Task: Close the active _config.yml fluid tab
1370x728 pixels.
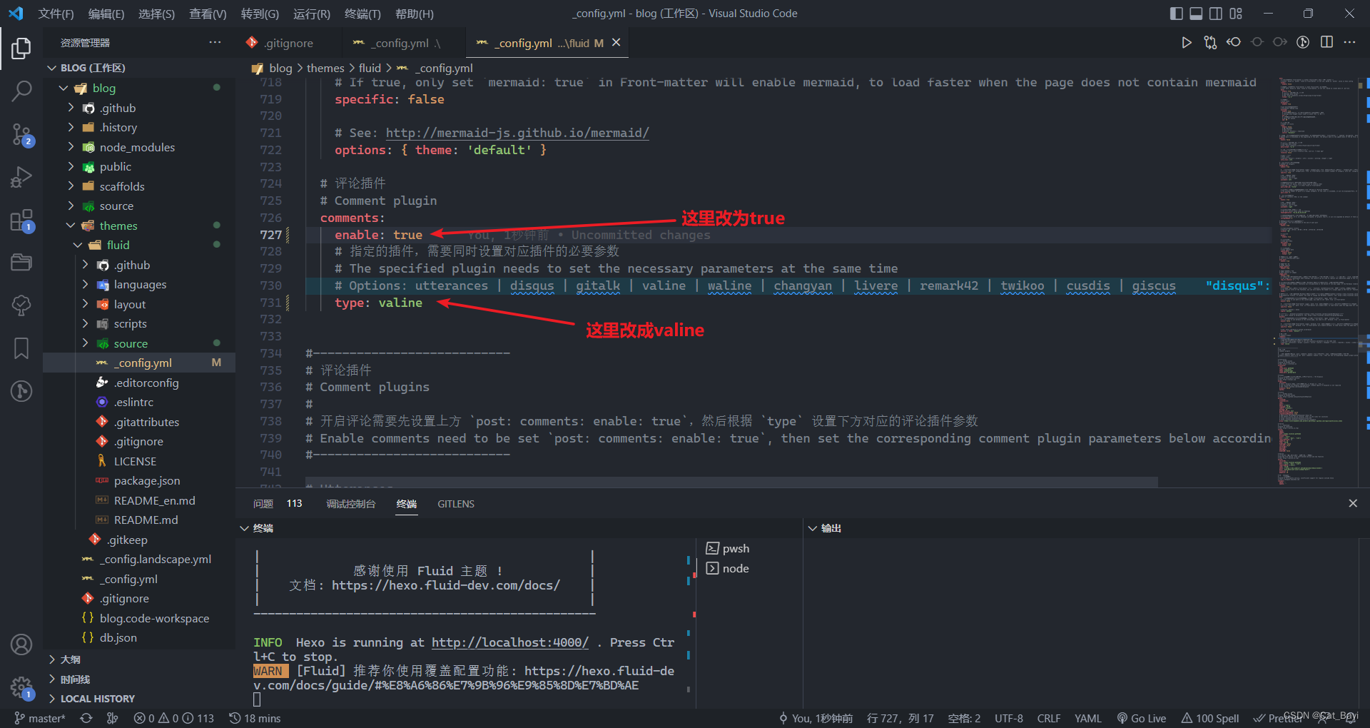Action: tap(616, 43)
